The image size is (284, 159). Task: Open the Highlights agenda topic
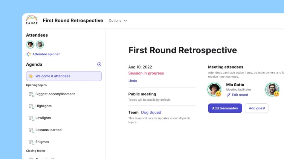pos(43,106)
